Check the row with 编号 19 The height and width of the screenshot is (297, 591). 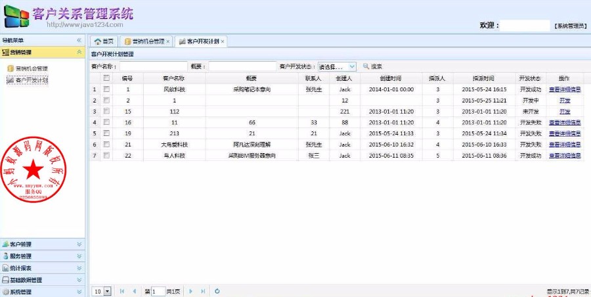106,133
